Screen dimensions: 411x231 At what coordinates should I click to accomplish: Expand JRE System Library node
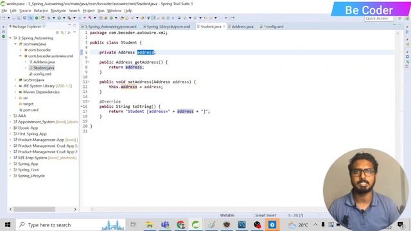[15, 86]
